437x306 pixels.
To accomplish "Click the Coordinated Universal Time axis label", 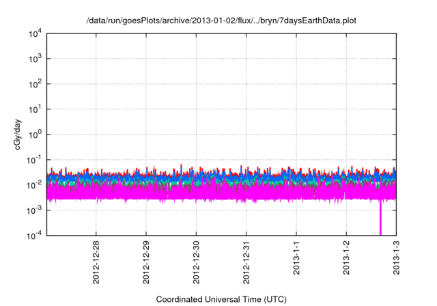I will click(x=221, y=299).
